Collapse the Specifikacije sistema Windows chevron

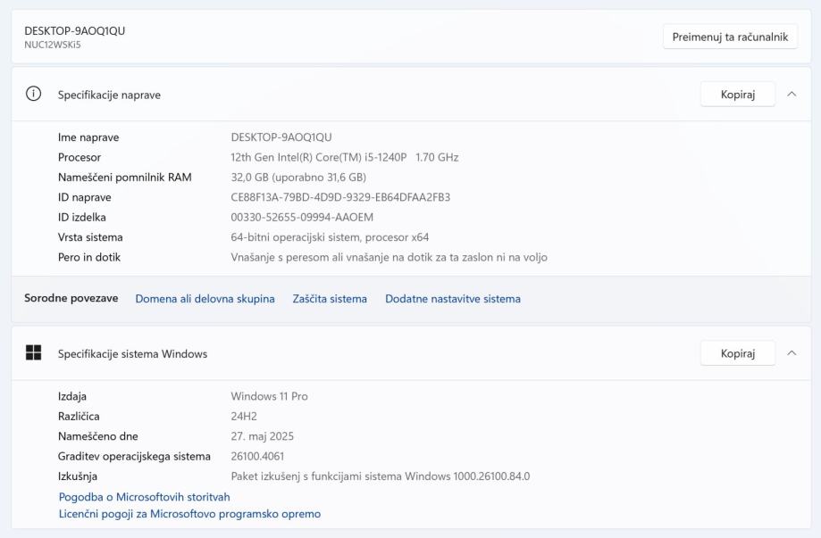tap(792, 353)
